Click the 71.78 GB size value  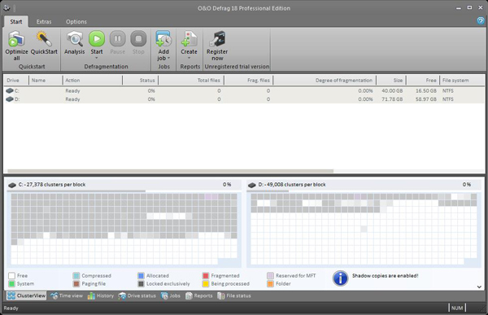click(x=392, y=99)
